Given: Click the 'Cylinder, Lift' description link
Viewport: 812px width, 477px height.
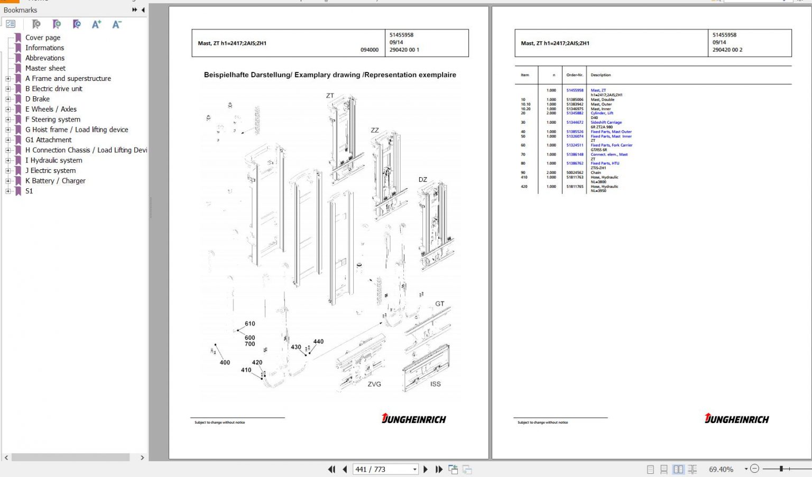Looking at the screenshot, I should coord(602,113).
